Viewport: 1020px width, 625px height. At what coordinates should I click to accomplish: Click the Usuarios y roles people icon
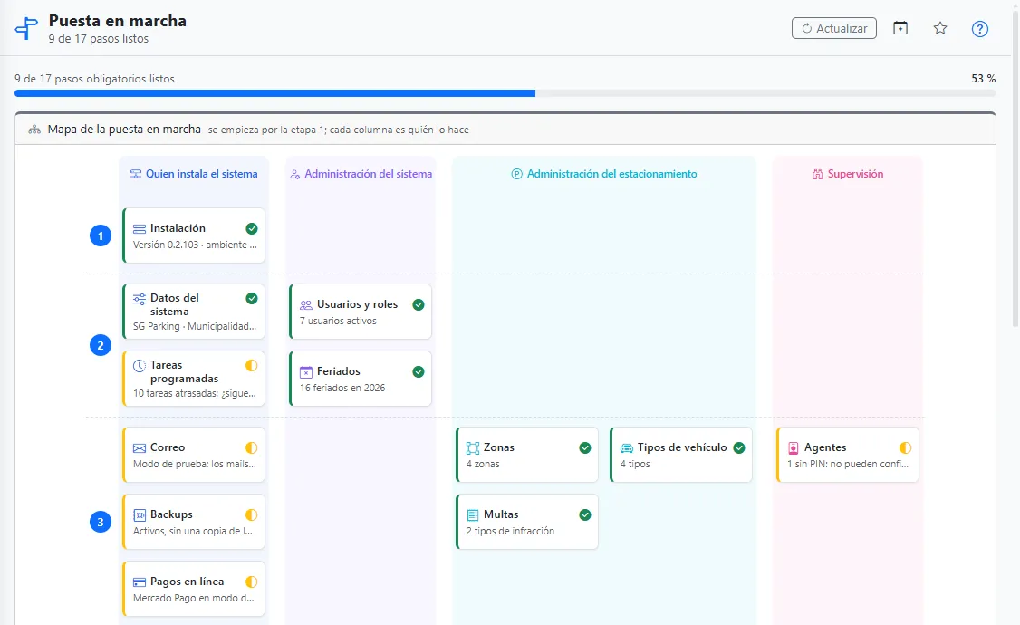tap(306, 305)
